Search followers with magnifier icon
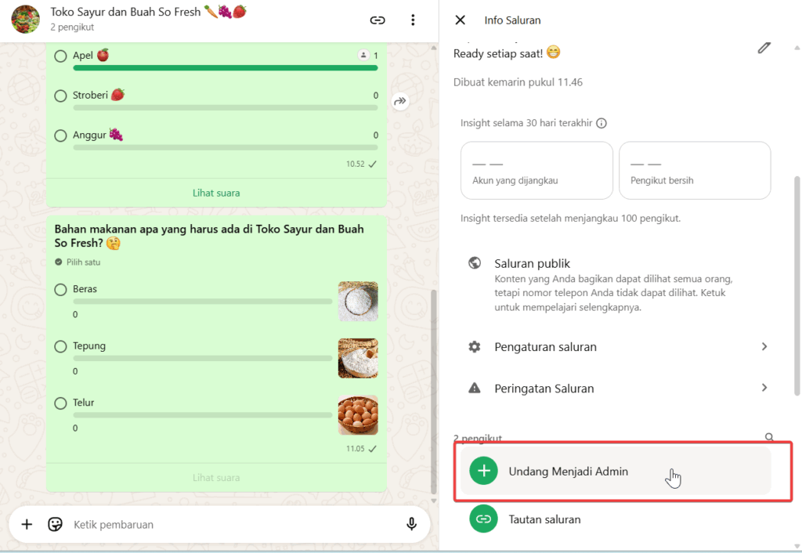802x553 pixels. tap(769, 438)
